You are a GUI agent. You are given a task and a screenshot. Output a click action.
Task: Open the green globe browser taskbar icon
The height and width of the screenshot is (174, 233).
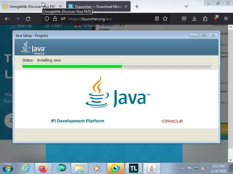point(61,168)
